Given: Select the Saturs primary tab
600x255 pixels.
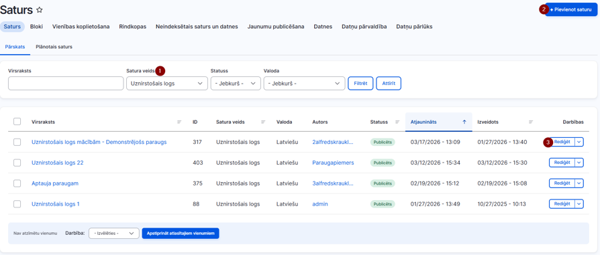Looking at the screenshot, I should click(x=12, y=27).
